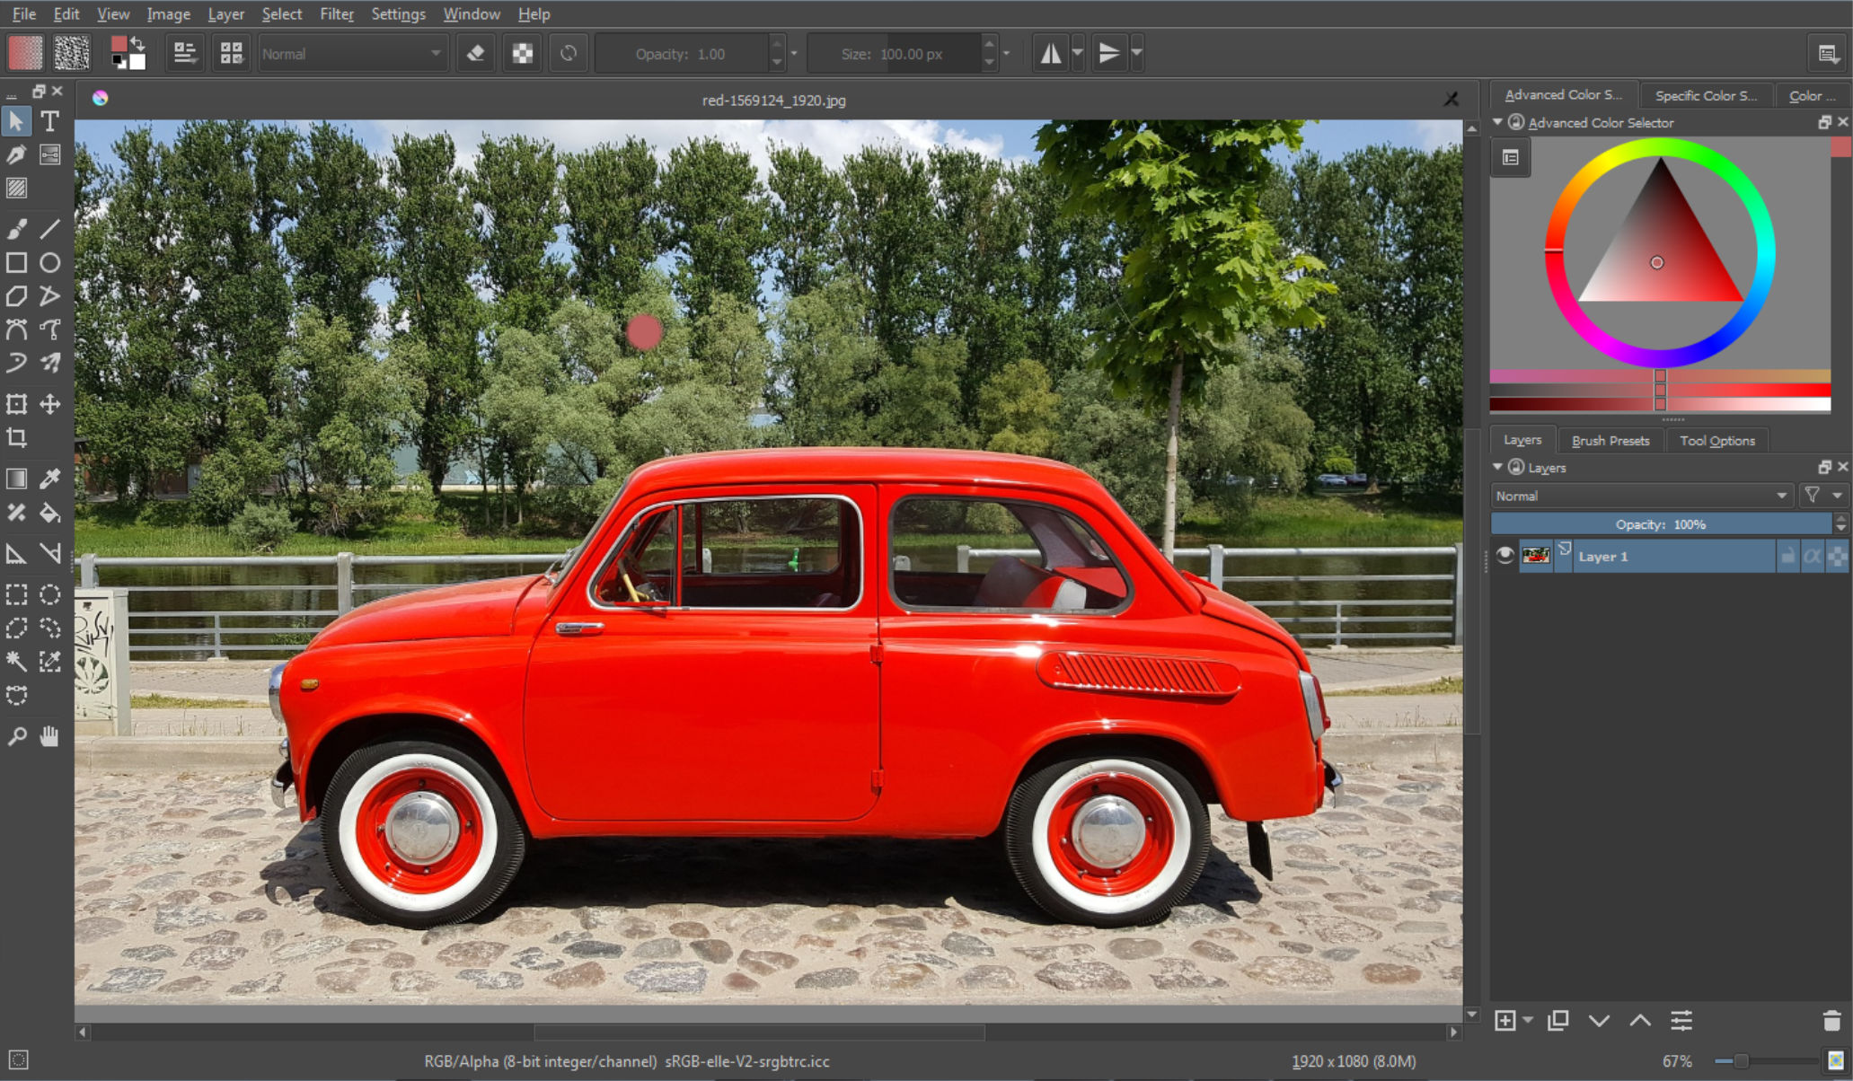Screen dimensions: 1853x1081
Task: Select the Crop tool
Action: (x=16, y=437)
